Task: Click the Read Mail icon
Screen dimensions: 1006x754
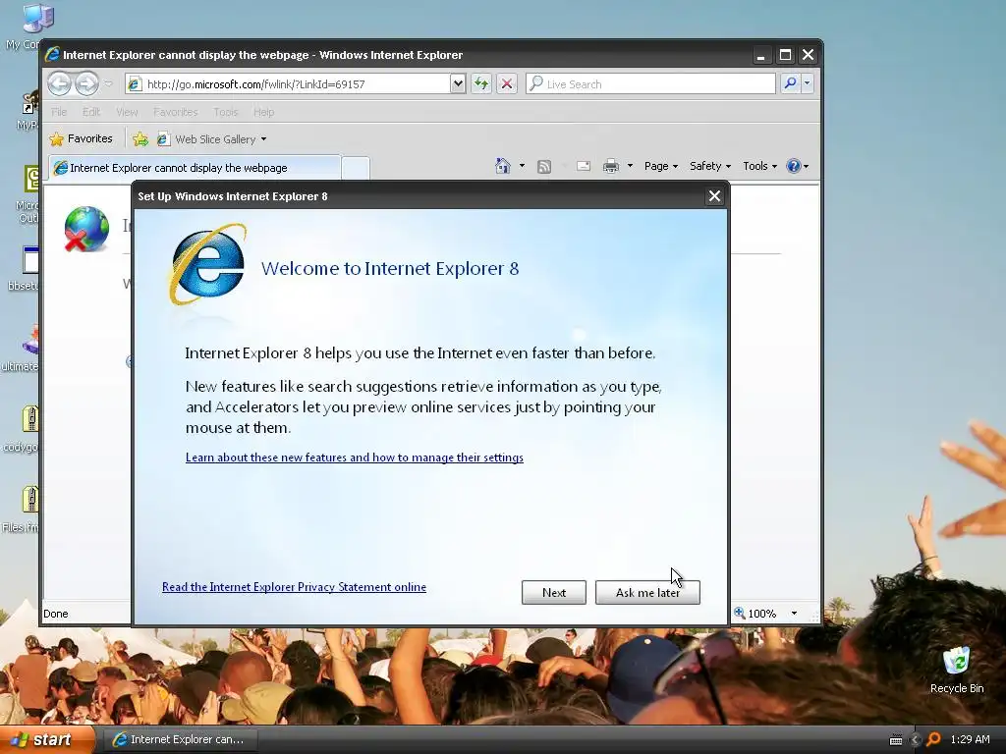Action: (584, 166)
